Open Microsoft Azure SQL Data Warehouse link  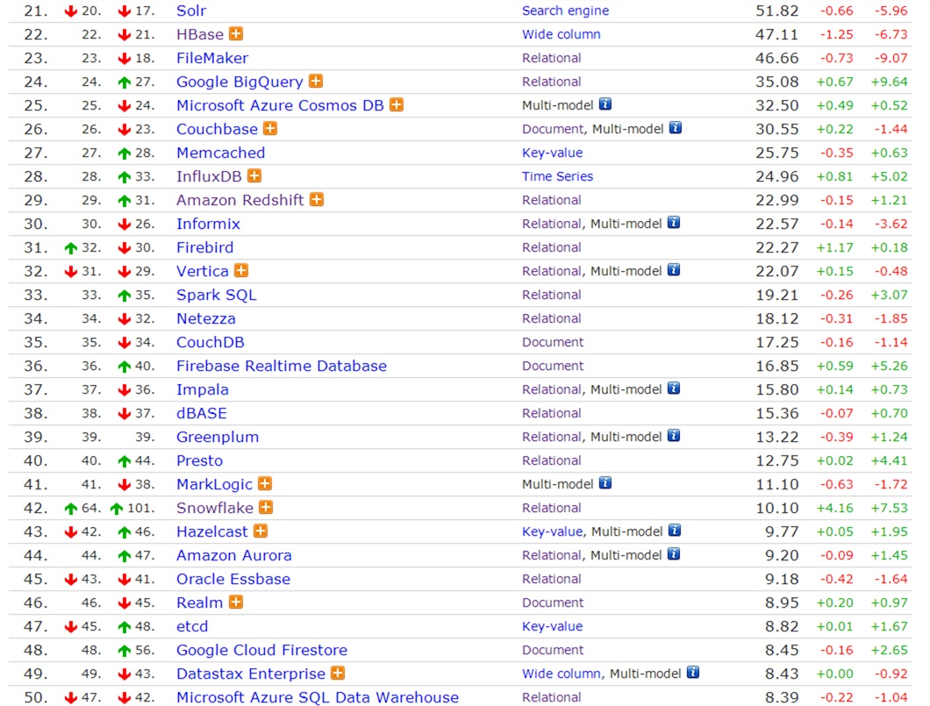pyautogui.click(x=318, y=698)
